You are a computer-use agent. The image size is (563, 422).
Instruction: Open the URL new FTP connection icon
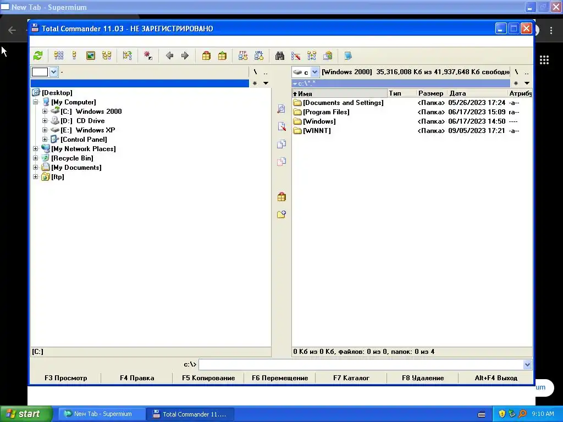click(259, 55)
